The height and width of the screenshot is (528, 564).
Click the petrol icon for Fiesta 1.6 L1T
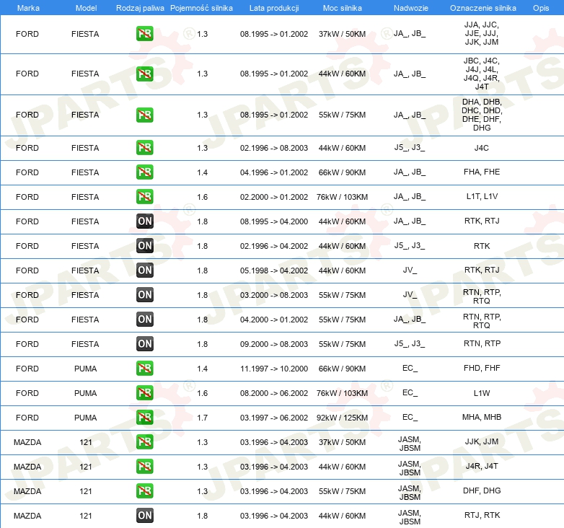click(x=144, y=197)
